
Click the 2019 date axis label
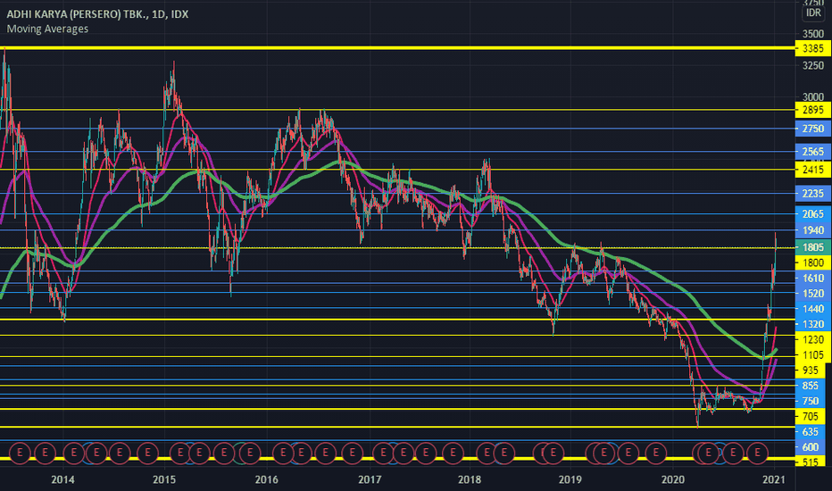pyautogui.click(x=570, y=480)
